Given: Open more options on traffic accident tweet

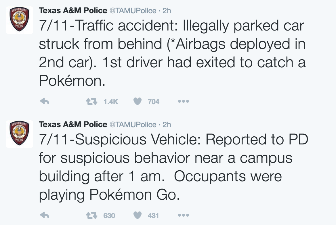Looking at the screenshot, I should pos(184,101).
